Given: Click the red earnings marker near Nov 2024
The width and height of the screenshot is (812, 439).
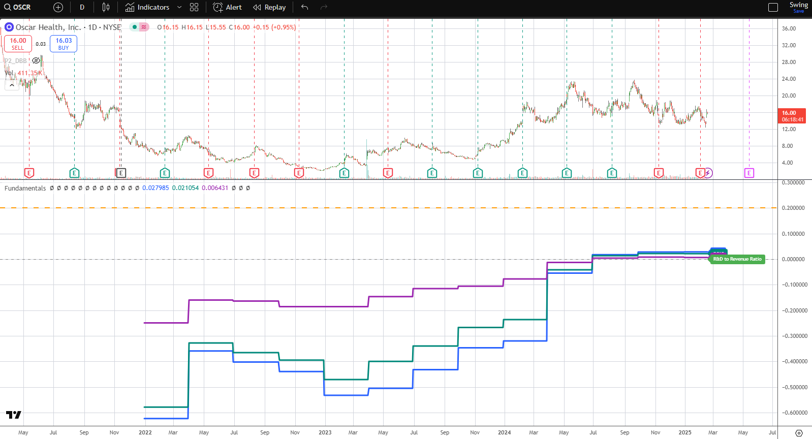Looking at the screenshot, I should [x=659, y=173].
